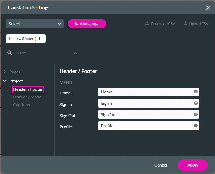Select Drawer / Modal in the sidebar

(28, 97)
